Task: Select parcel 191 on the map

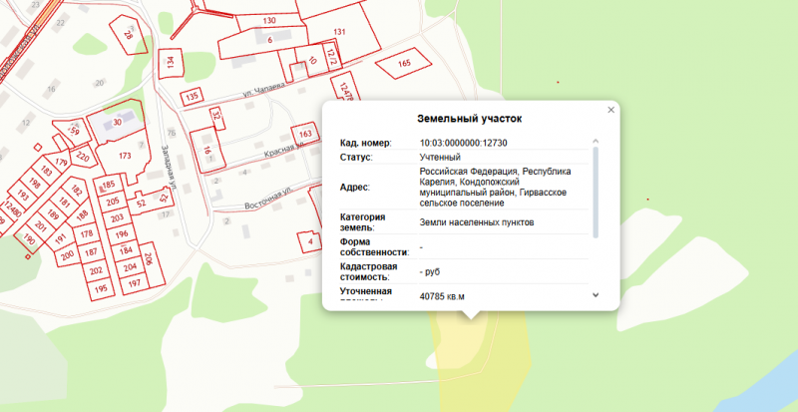Action: pyautogui.click(x=61, y=238)
